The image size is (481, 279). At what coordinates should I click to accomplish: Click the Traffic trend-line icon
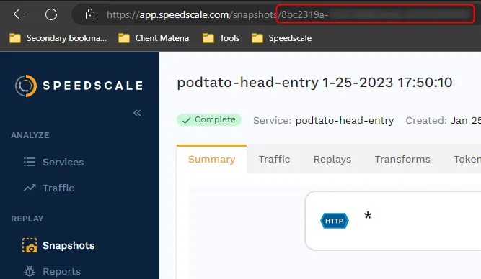(30, 187)
